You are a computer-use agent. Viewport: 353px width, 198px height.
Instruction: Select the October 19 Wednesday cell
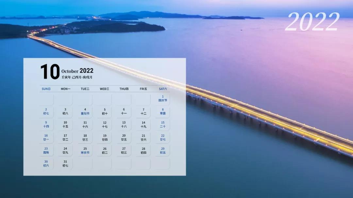[105, 137]
